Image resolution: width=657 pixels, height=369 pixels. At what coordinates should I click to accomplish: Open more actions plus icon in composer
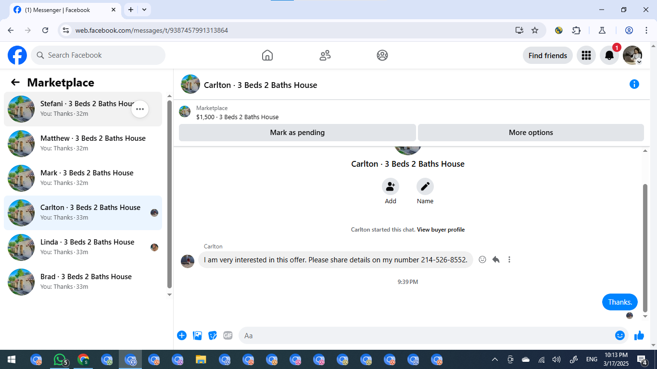coord(182,335)
